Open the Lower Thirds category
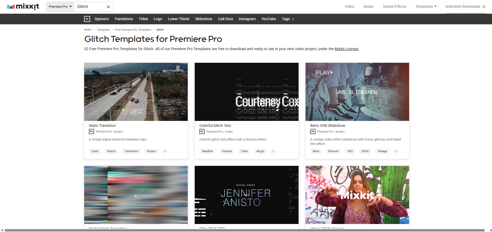The image size is (492, 232). coord(179,19)
